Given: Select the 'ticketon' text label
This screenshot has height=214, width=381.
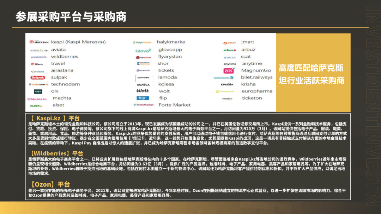Looking at the screenshot, I should pyautogui.click(x=252, y=98).
